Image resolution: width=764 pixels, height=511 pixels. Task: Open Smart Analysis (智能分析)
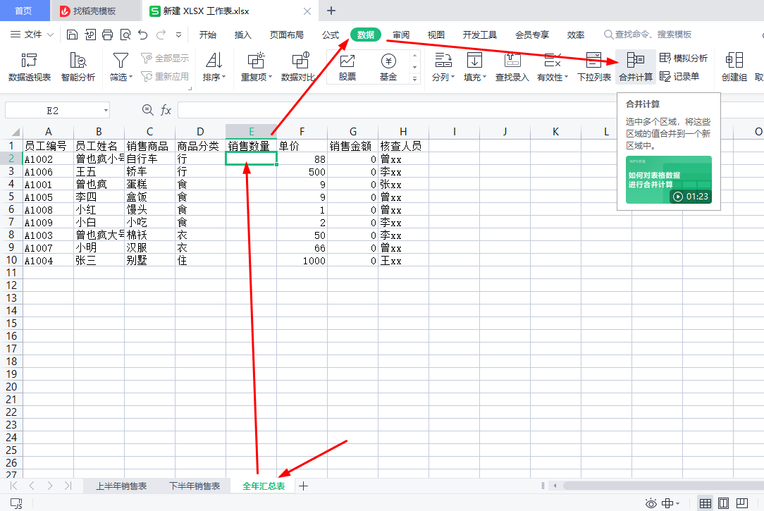pos(78,67)
